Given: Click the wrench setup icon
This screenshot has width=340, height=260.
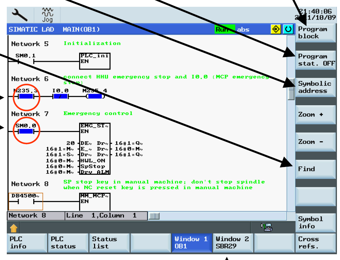Looking at the screenshot, I should tap(20, 15).
